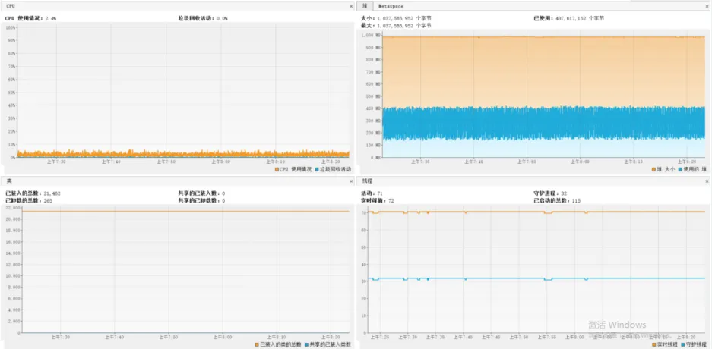Select the 已启动的总数 115 value
Screen dimensions: 712x349
click(575, 200)
